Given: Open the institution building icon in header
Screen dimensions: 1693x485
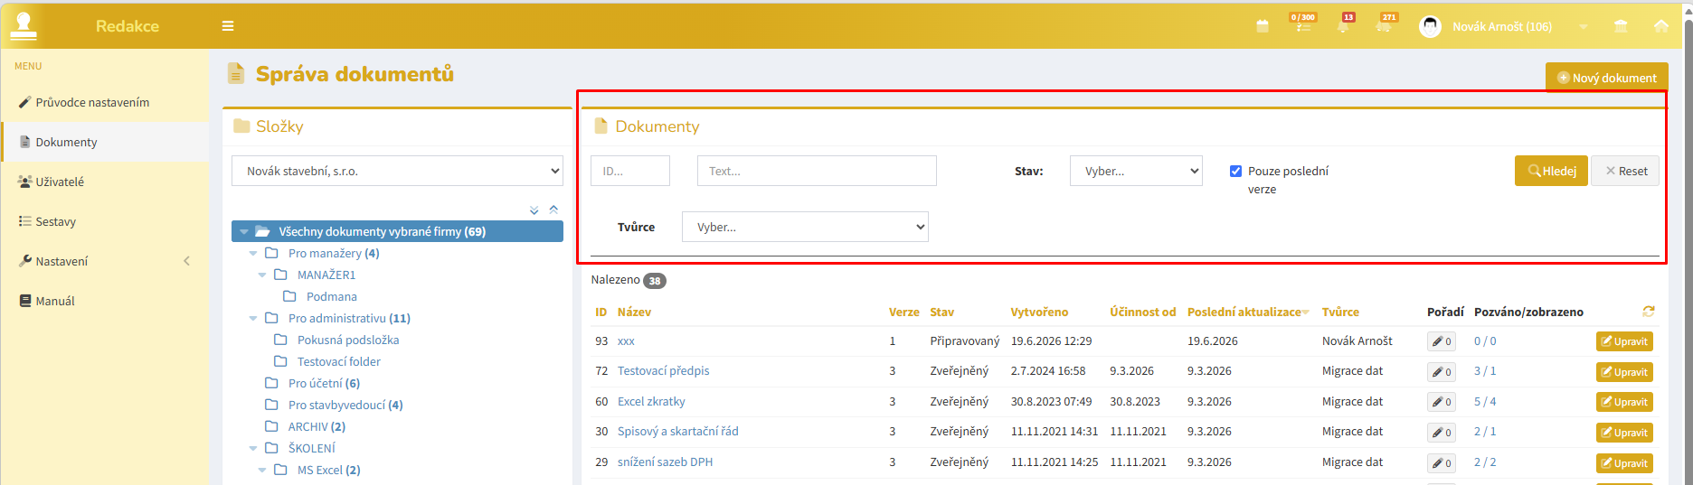Looking at the screenshot, I should [x=1621, y=26].
